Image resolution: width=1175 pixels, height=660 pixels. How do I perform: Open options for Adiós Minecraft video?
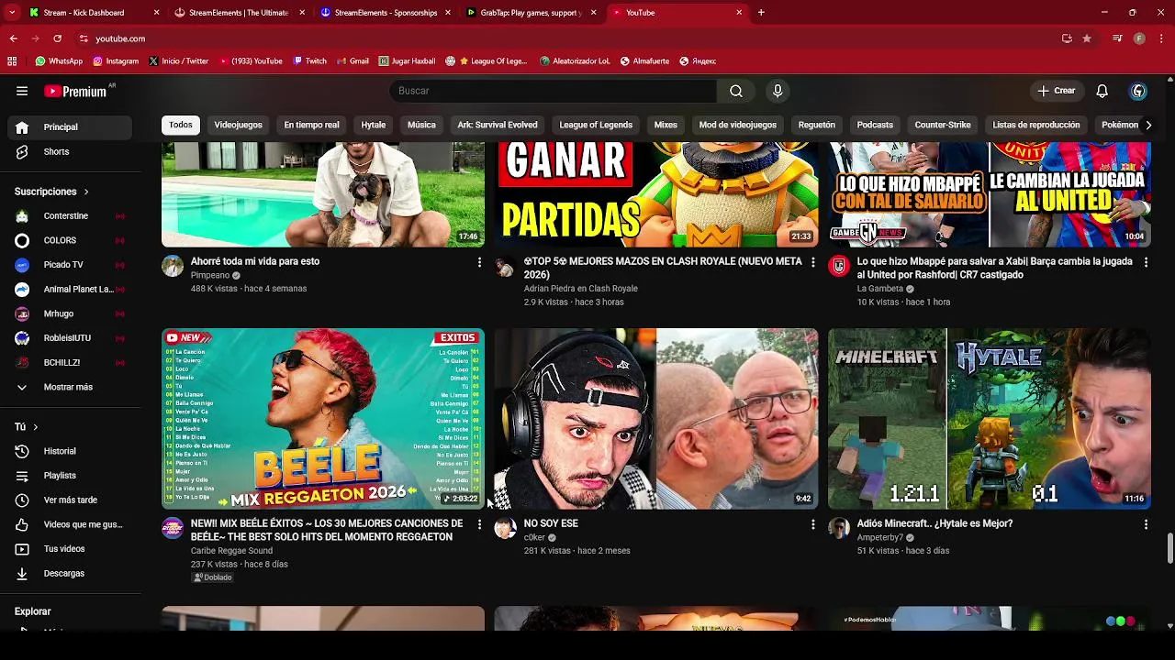[1145, 524]
